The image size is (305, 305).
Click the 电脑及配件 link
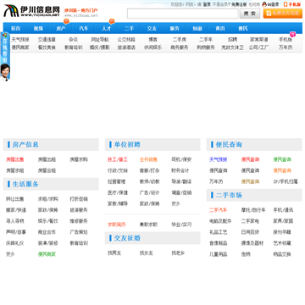[220, 221]
